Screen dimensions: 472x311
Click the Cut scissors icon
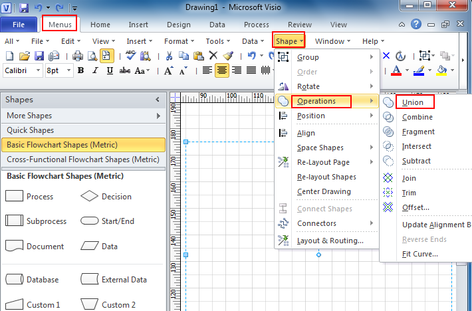click(169, 56)
